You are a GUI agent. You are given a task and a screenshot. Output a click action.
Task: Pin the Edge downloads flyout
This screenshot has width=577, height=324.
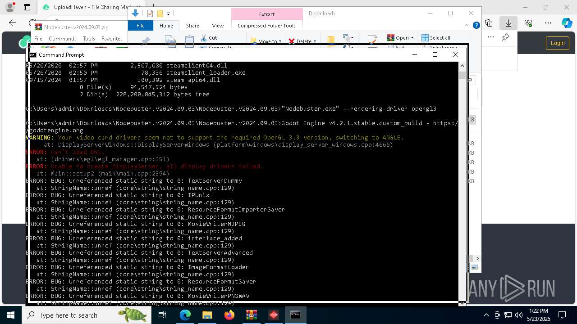(x=506, y=37)
